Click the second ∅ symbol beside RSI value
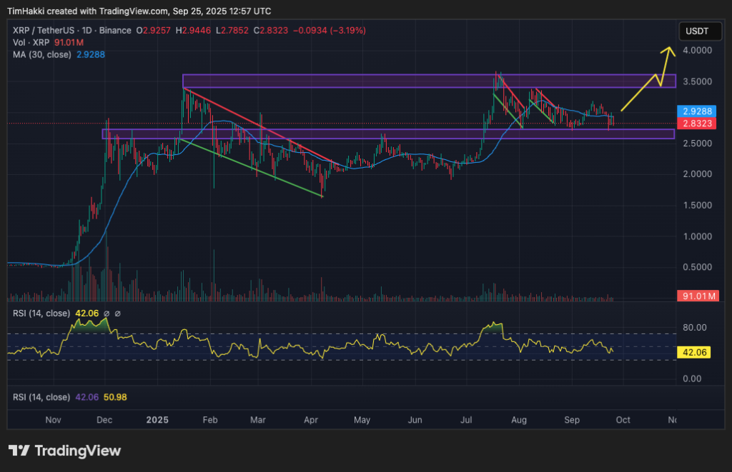 pos(119,313)
